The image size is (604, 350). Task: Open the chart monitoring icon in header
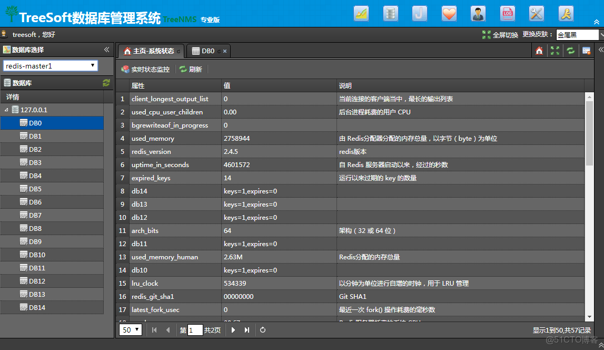click(x=361, y=13)
